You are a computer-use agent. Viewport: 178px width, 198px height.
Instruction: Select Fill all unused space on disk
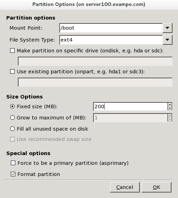[12, 129]
